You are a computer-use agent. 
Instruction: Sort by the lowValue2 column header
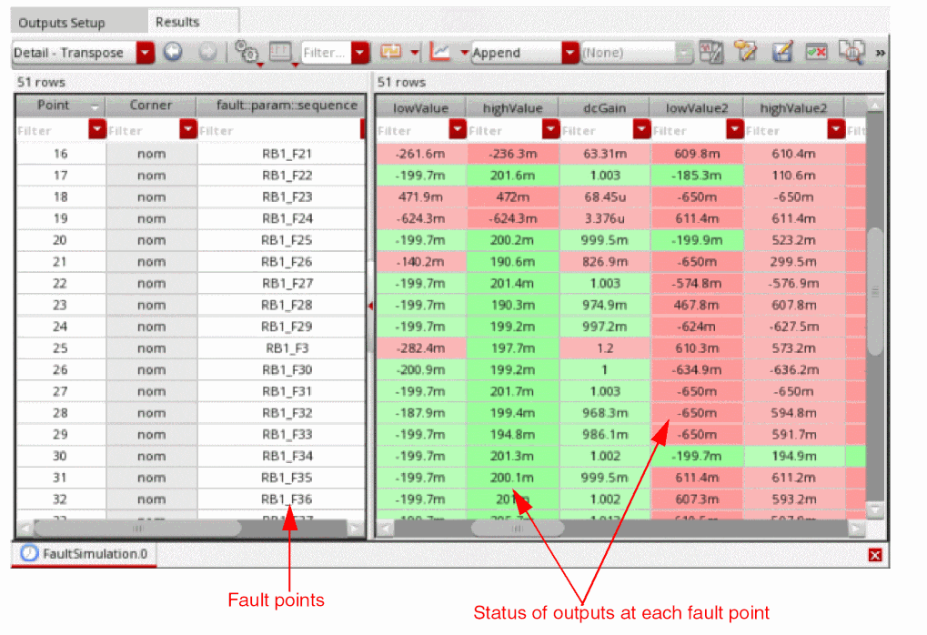pos(697,107)
